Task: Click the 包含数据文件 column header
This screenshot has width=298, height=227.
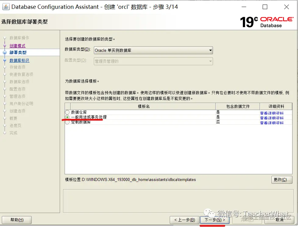Action: [x=238, y=106]
